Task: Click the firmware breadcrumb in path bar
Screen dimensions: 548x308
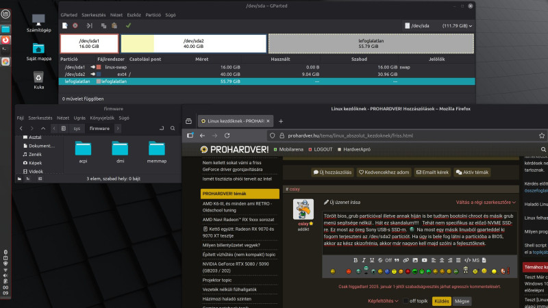Action: (x=99, y=129)
